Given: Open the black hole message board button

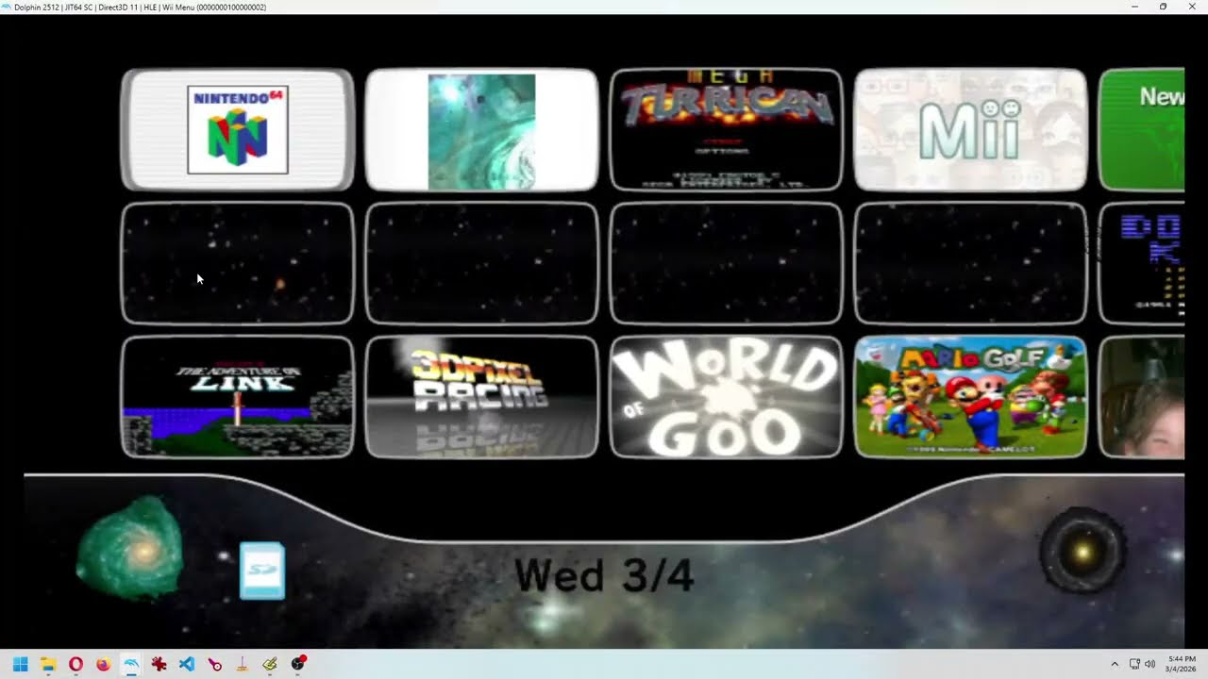Looking at the screenshot, I should pyautogui.click(x=1082, y=551).
